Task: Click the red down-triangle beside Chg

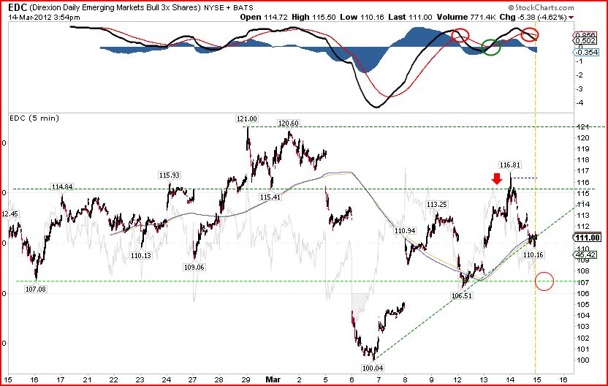Action: pyautogui.click(x=571, y=18)
